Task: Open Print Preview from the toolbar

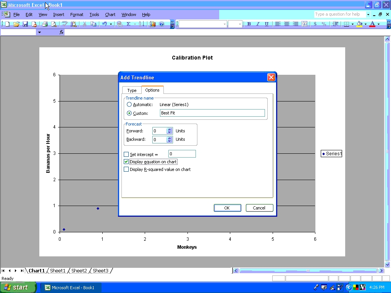Action: (53, 24)
